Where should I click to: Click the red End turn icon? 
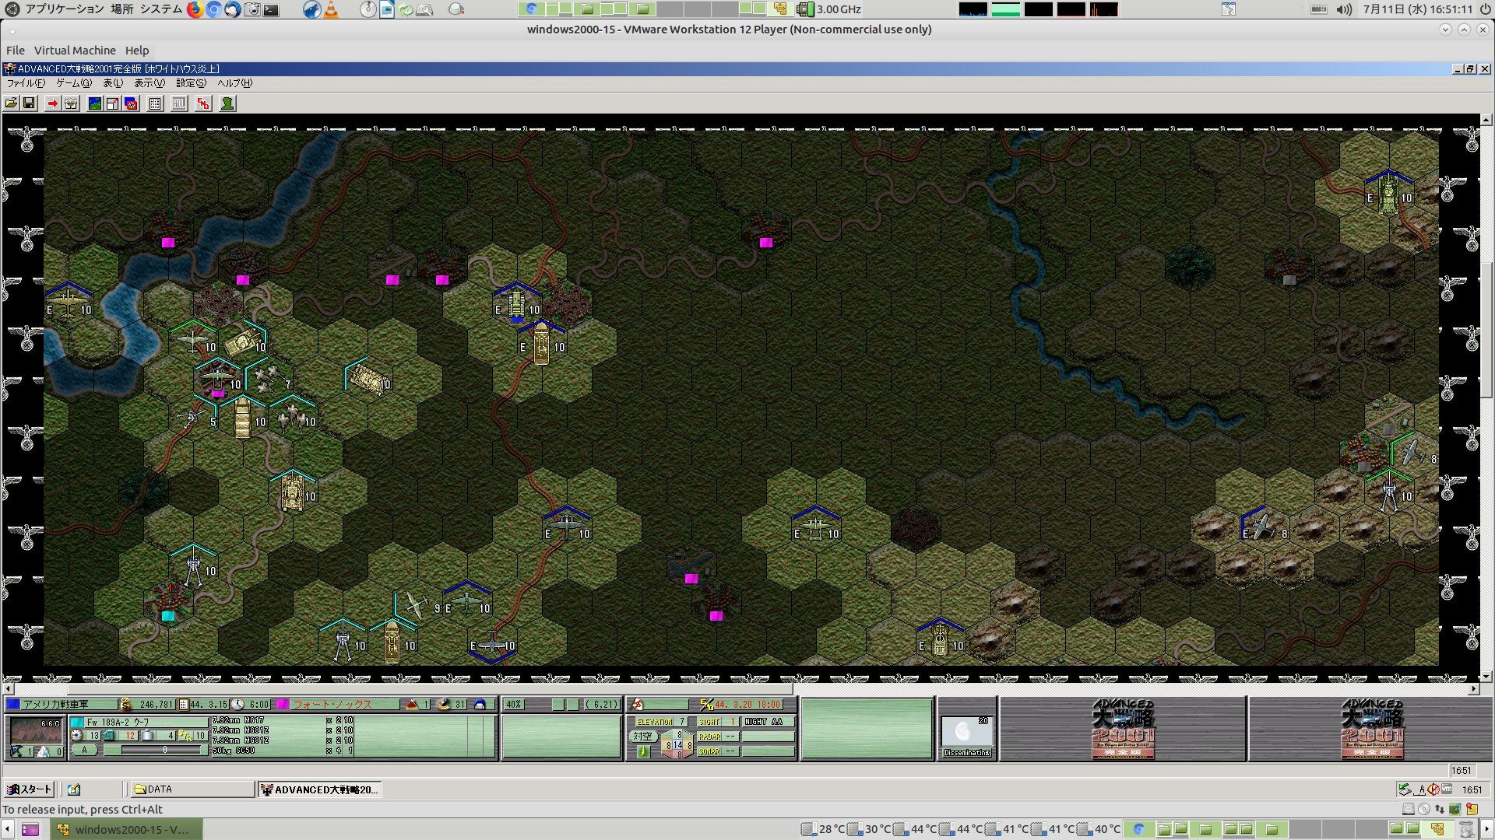click(x=203, y=103)
